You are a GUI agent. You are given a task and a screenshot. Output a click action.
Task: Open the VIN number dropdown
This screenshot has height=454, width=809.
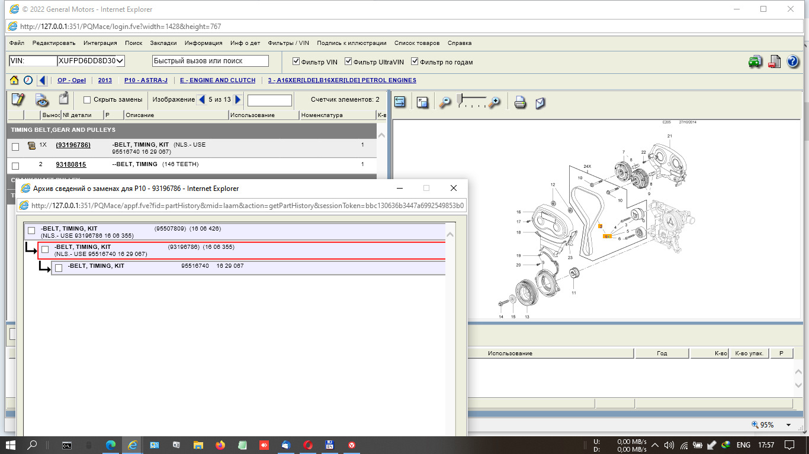[120, 61]
